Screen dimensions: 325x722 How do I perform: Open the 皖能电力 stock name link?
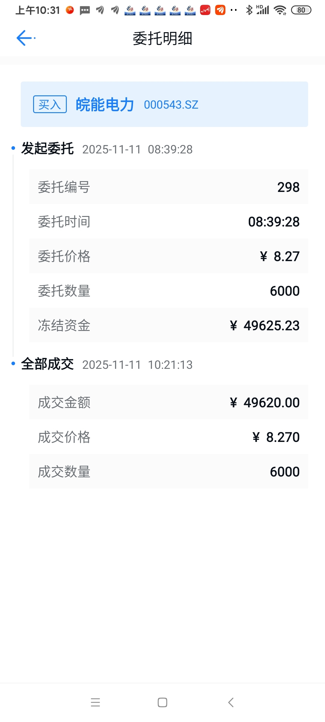[105, 104]
